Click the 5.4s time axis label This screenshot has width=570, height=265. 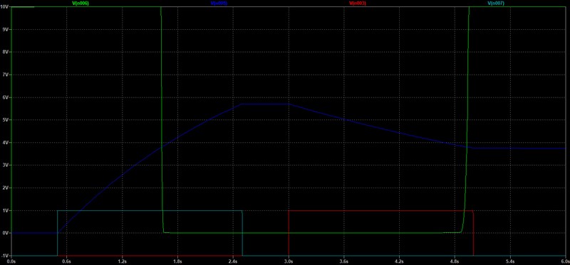coord(510,261)
